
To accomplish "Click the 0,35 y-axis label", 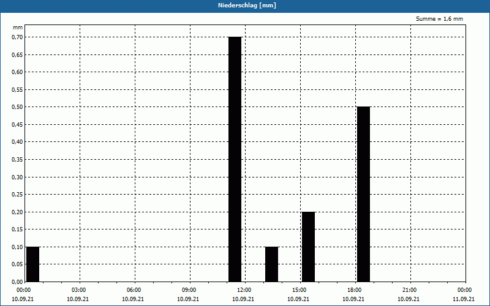I will [x=17, y=160].
